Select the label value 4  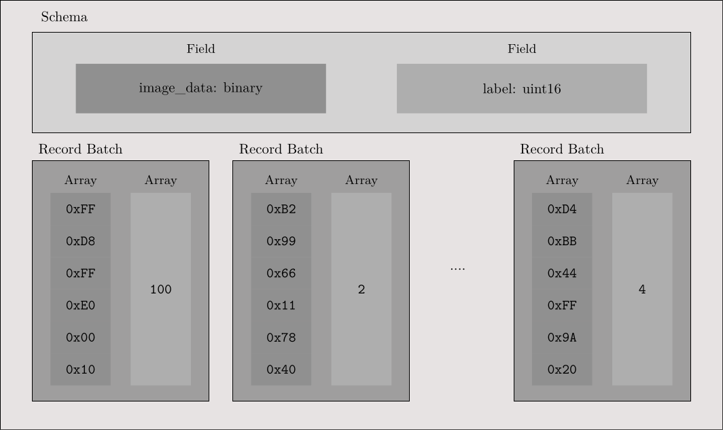point(641,289)
